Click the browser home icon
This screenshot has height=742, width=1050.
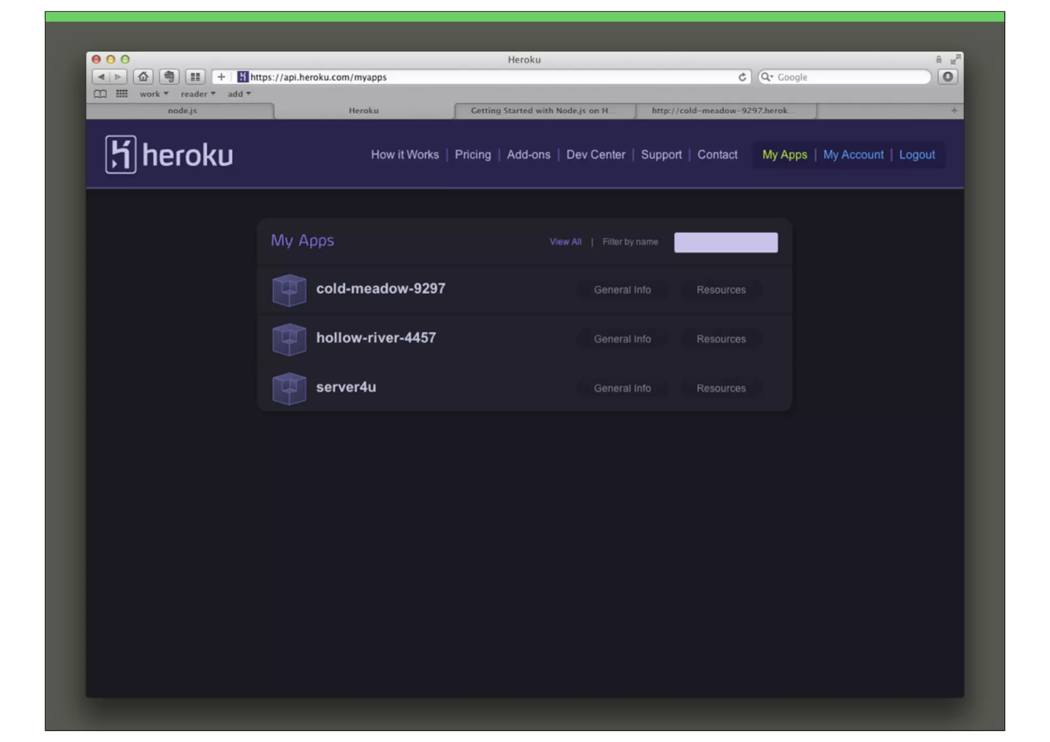[143, 77]
